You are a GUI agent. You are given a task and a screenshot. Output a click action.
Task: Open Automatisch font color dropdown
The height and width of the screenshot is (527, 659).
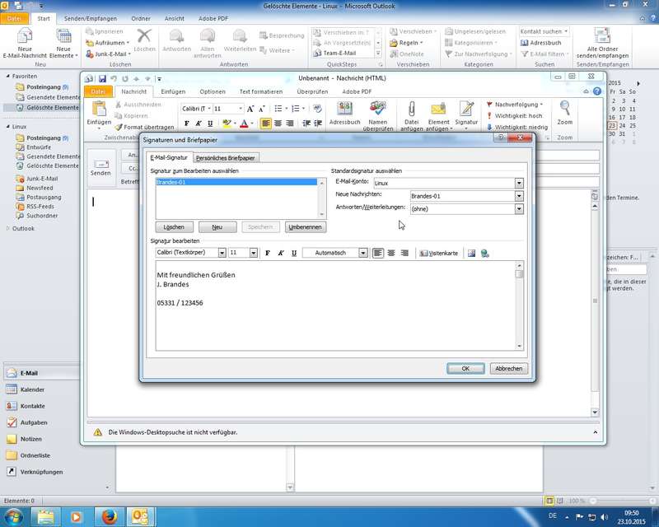pos(362,253)
